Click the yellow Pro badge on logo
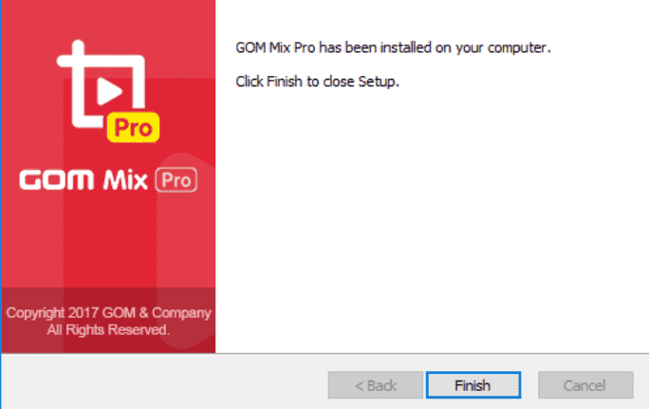 [133, 127]
